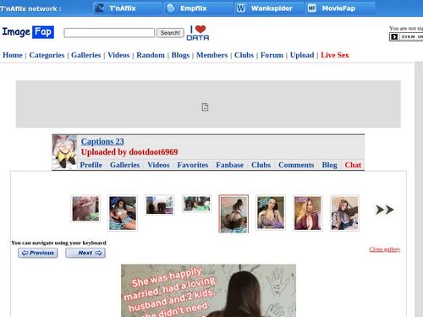
Task: Click the double-arrow next thumbnails icon
Action: [x=384, y=210]
